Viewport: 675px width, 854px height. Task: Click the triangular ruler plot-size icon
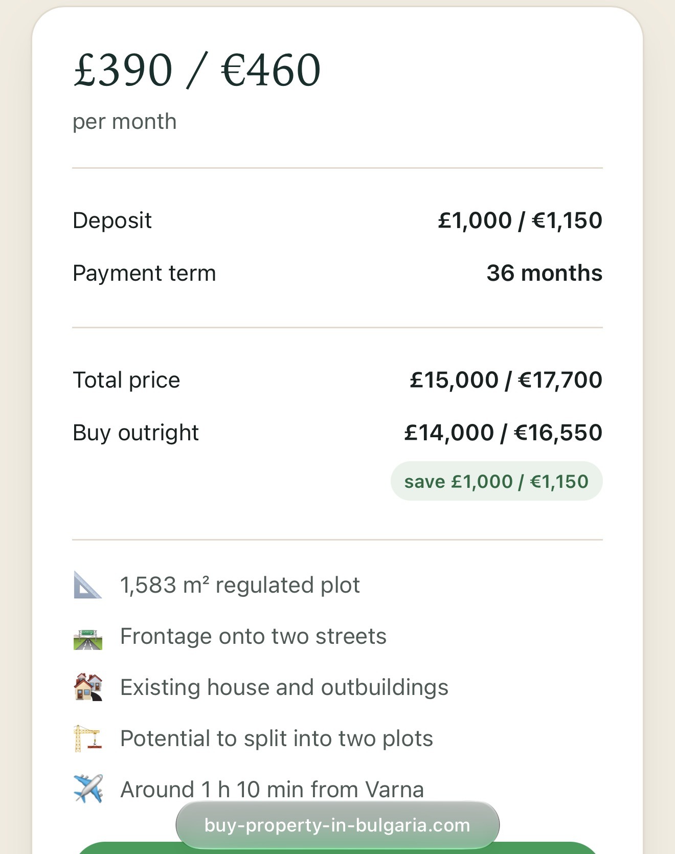[x=88, y=585]
